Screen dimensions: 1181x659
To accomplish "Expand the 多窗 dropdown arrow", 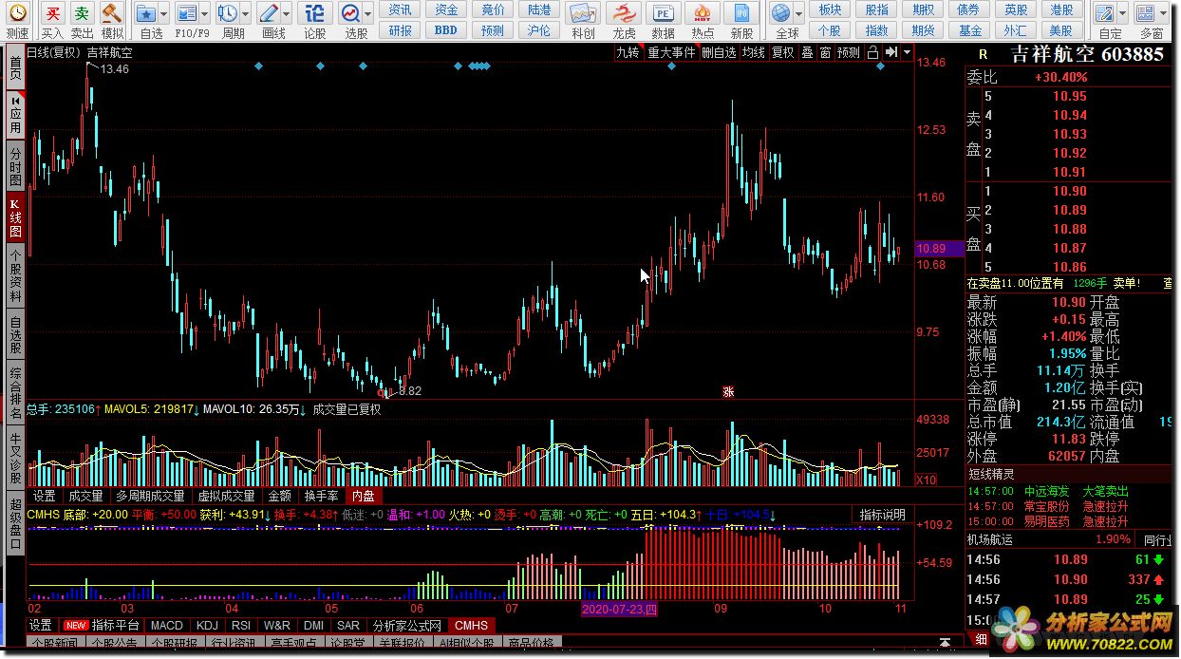I will point(1165,14).
